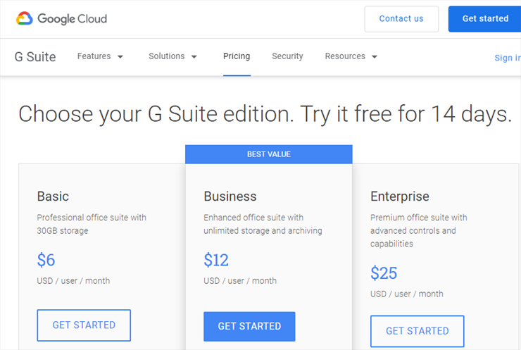Click the Contact us button

click(401, 19)
